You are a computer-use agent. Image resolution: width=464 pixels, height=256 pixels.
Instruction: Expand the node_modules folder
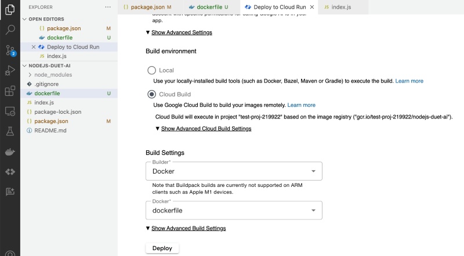pos(53,75)
